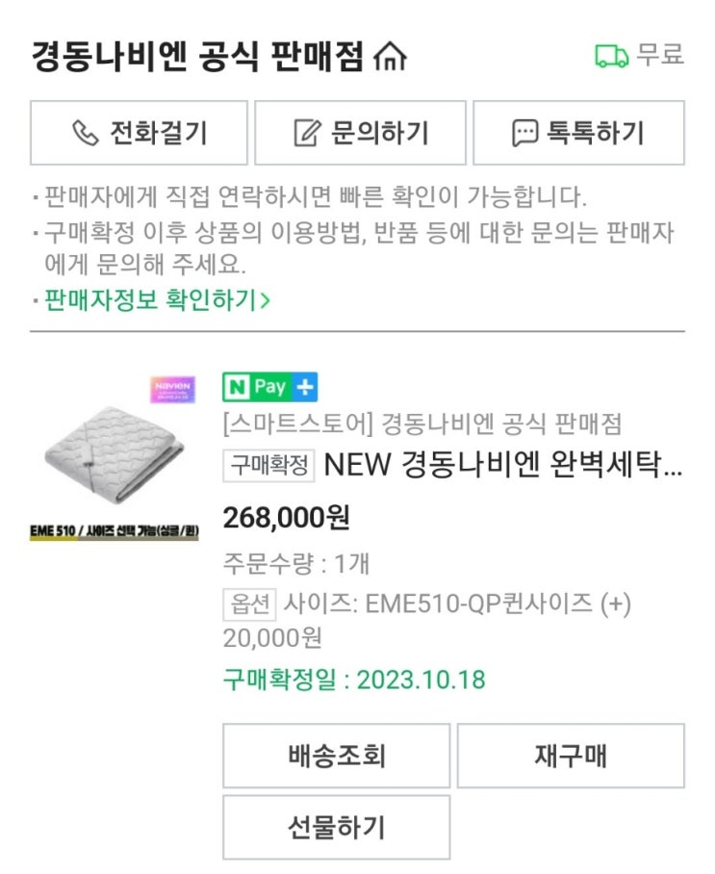Click the store home icon

point(389,57)
